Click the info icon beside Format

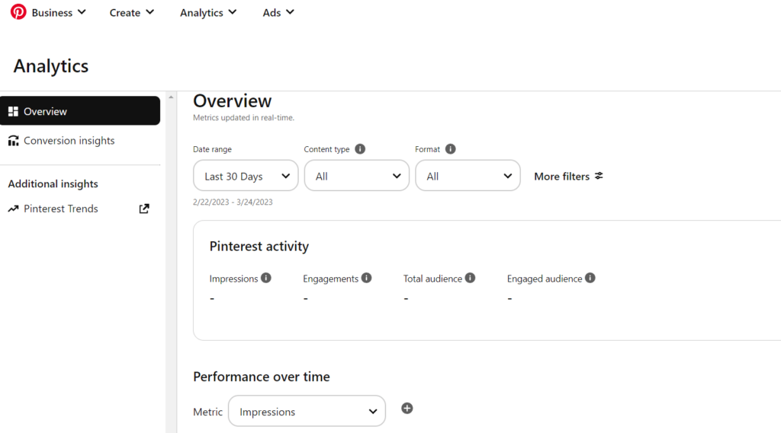[x=450, y=149]
